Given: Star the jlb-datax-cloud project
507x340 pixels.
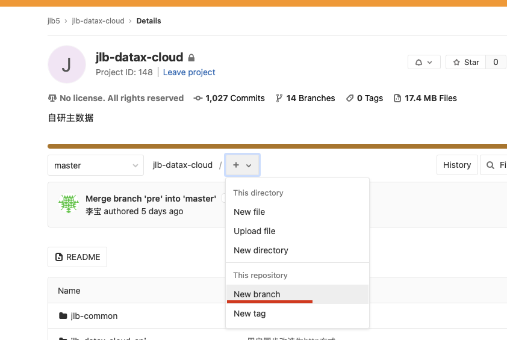Looking at the screenshot, I should click(x=466, y=63).
